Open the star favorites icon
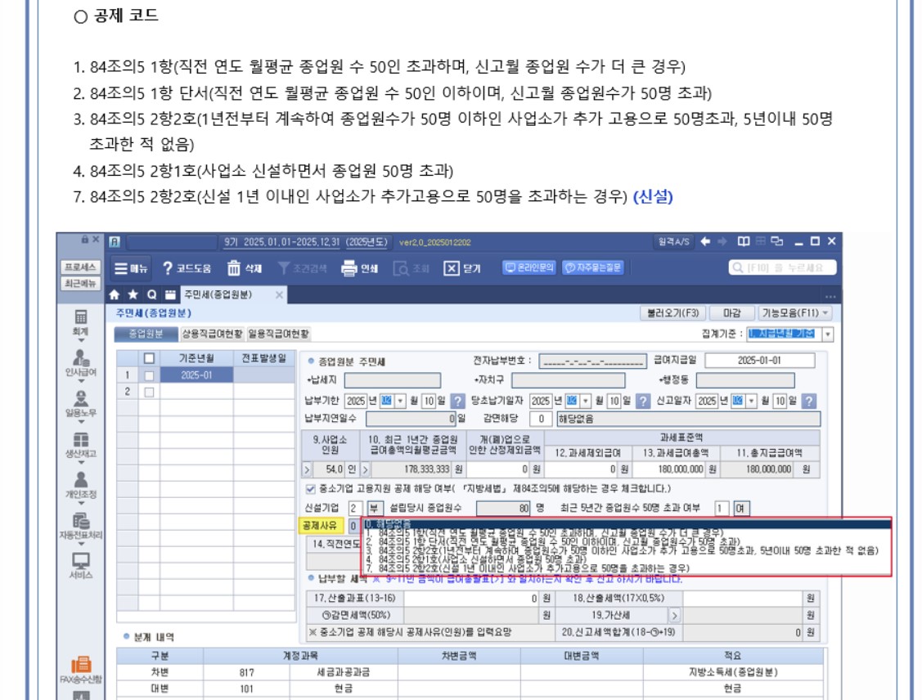The image size is (922, 700). pos(133,294)
